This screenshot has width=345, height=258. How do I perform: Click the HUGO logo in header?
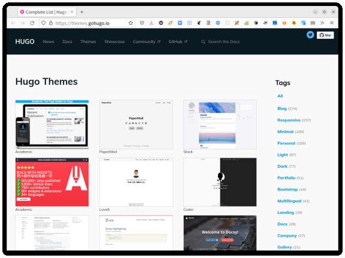(25, 41)
